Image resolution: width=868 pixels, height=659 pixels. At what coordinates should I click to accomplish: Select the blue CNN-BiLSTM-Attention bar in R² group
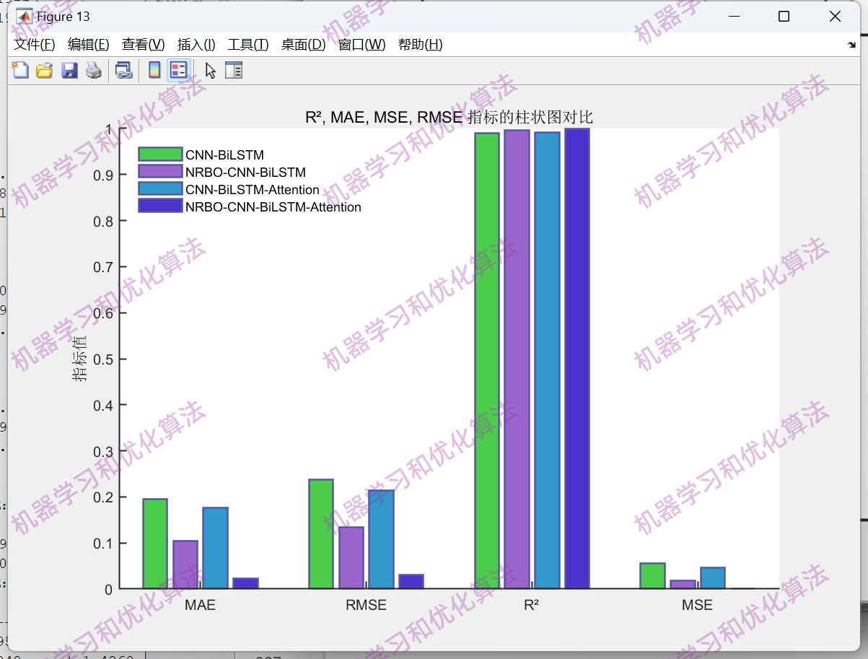547,360
